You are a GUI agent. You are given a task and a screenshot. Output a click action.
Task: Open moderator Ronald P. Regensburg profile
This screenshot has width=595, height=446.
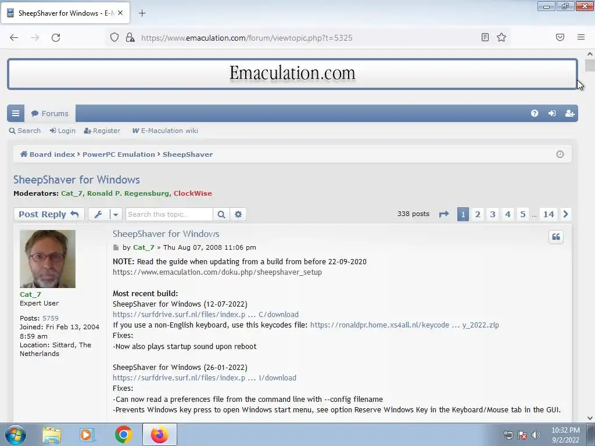tap(128, 193)
